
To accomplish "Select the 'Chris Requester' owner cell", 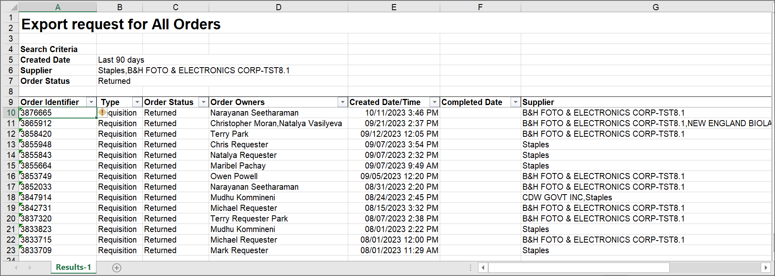I will pyautogui.click(x=279, y=145).
